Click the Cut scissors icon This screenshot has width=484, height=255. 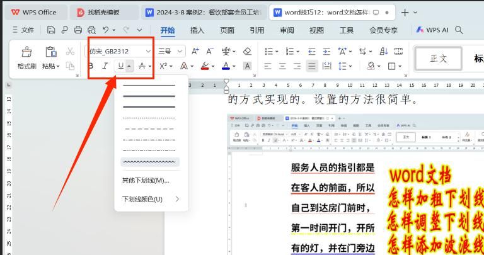click(70, 51)
